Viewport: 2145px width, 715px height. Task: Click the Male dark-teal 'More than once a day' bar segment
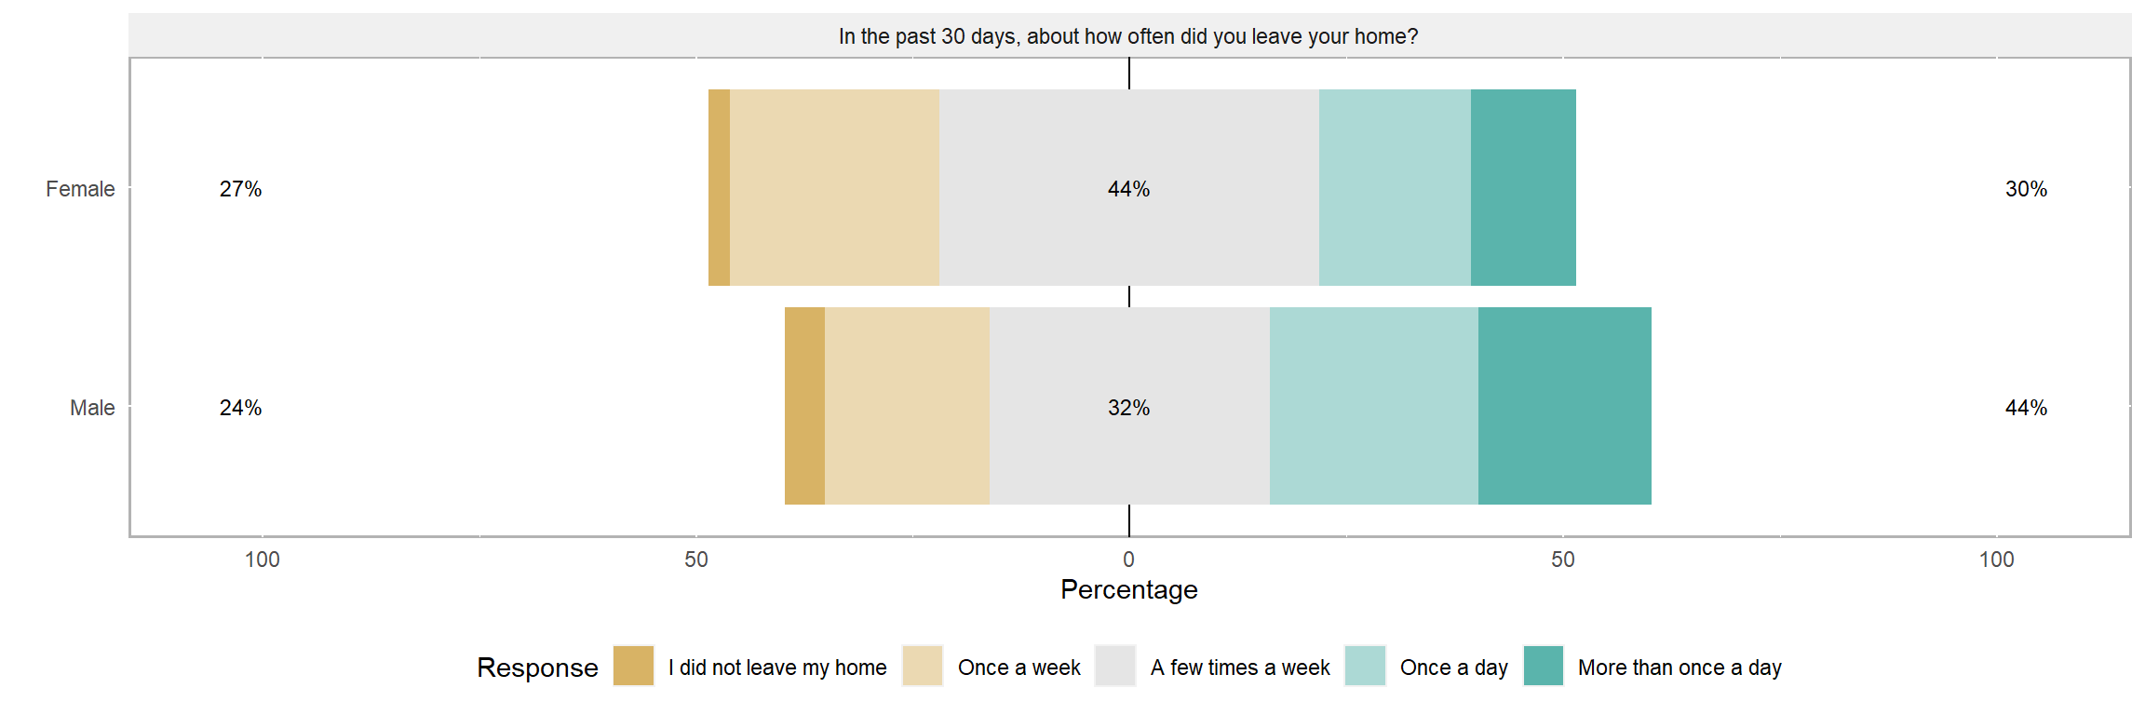[1564, 406]
